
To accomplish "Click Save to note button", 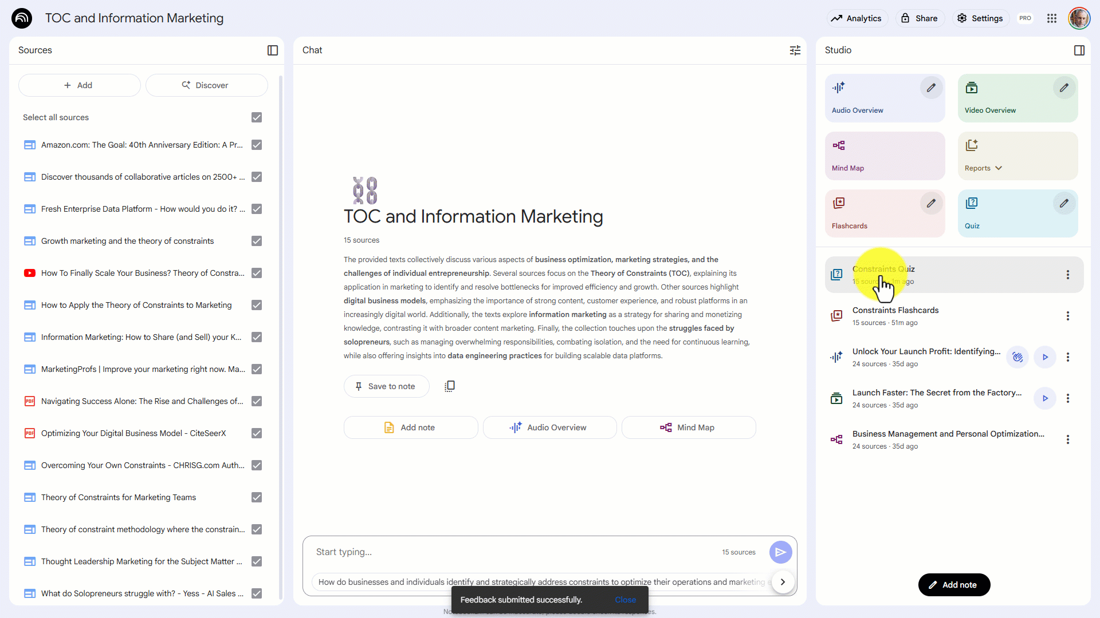I will tap(386, 386).
